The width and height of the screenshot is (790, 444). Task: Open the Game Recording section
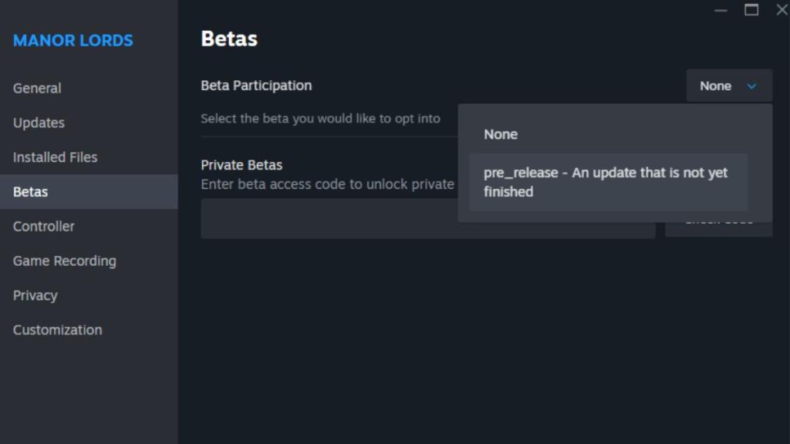pyautogui.click(x=64, y=261)
